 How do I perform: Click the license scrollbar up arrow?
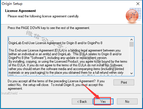(x=131, y=40)
